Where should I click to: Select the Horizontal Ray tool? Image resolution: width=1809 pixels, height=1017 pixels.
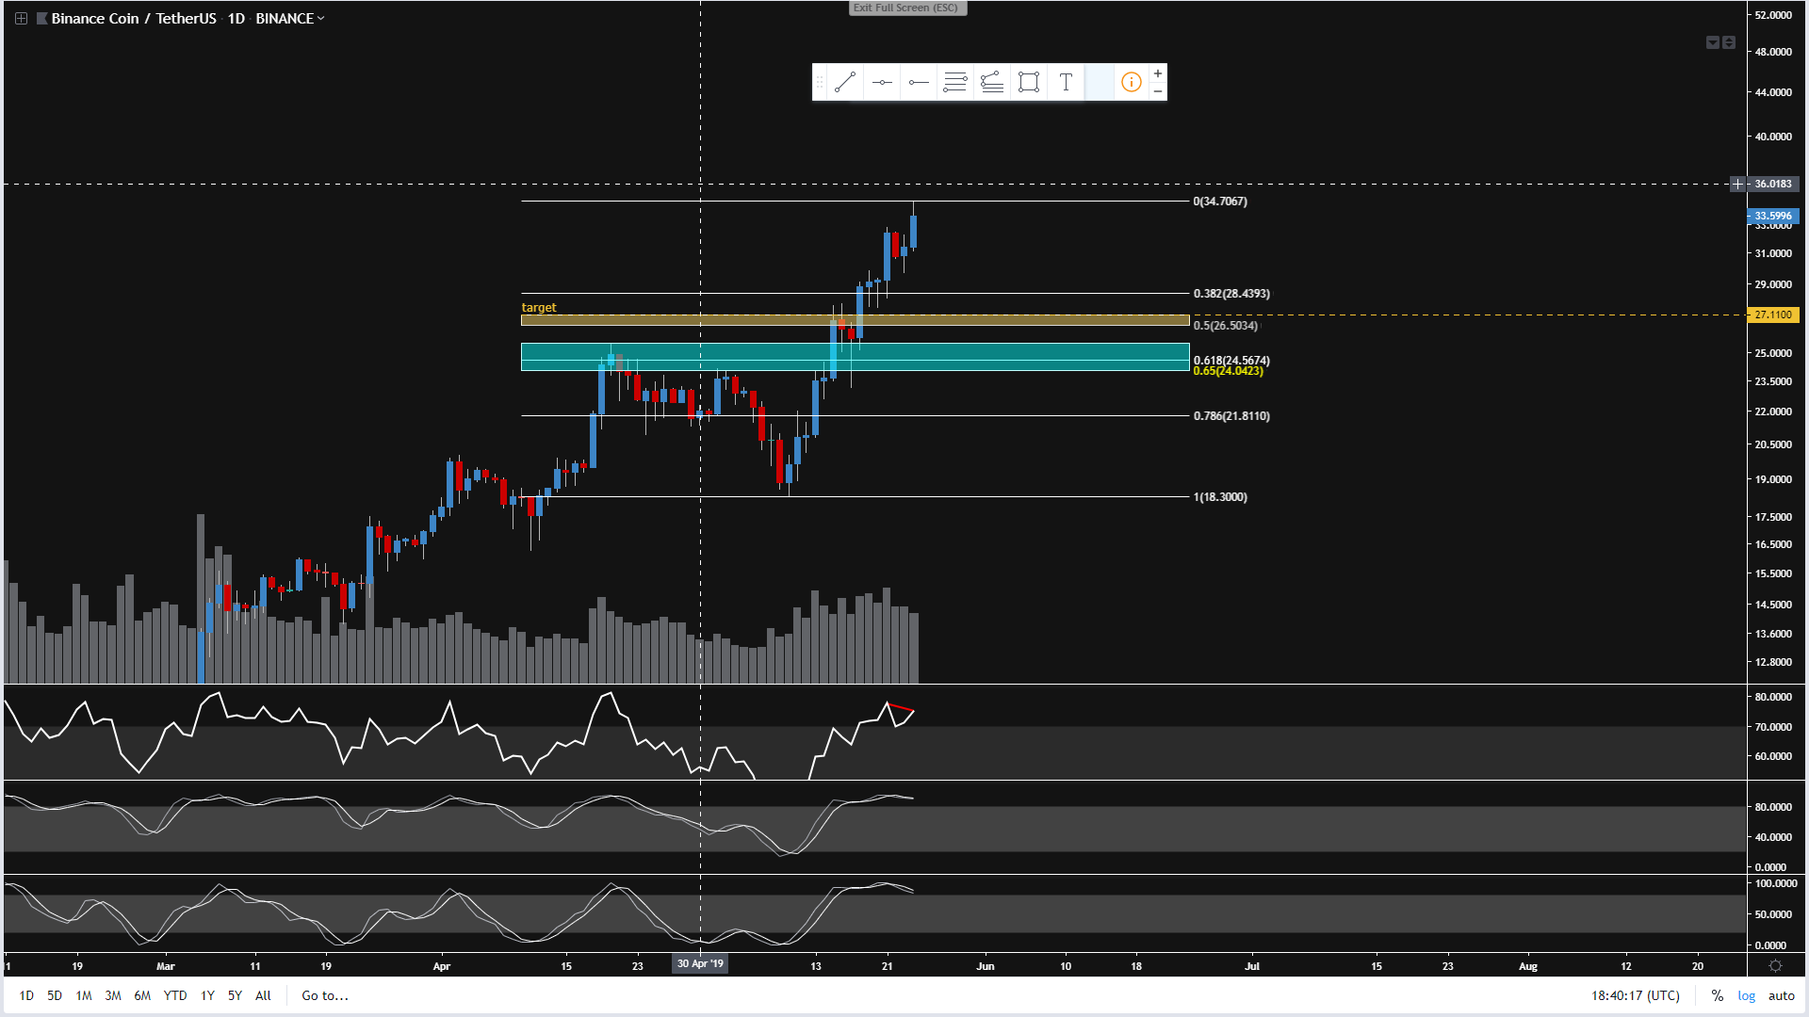(x=919, y=83)
